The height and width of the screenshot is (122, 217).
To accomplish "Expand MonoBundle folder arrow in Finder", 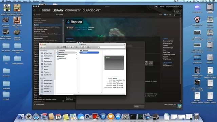I will 77,55.
